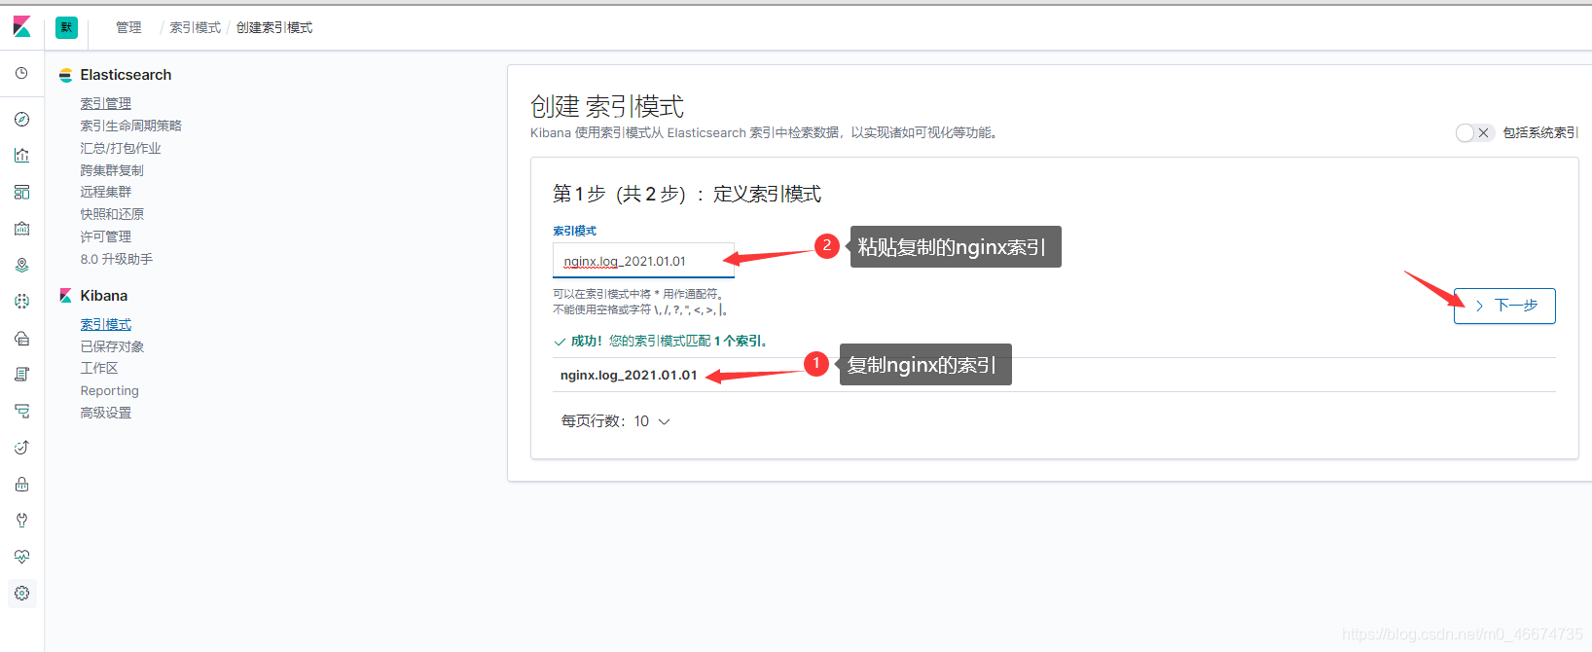
Task: Click the 成功! 您的索引模式匹配 1 个索引 message
Action: [661, 341]
